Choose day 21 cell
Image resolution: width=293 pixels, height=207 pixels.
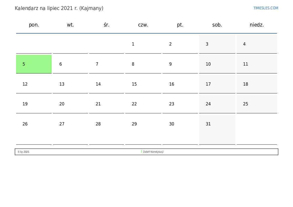(x=107, y=104)
